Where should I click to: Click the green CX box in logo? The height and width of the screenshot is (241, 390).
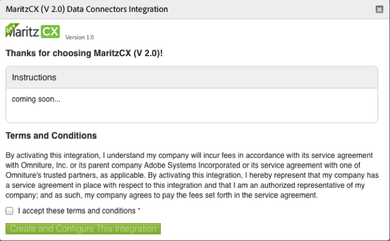50,32
